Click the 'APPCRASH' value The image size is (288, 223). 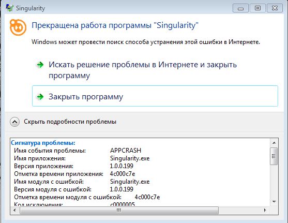[126, 151]
